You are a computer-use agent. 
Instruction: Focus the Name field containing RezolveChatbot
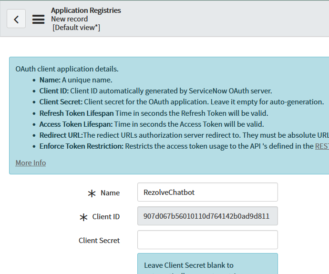point(207,192)
